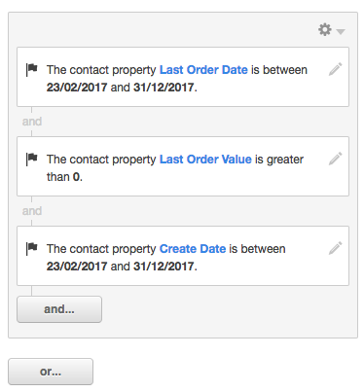Open the gear settings icon
The width and height of the screenshot is (364, 392).
pos(324,29)
